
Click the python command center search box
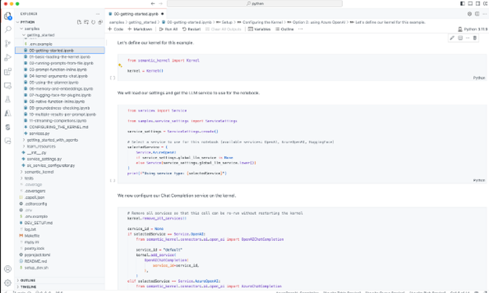pyautogui.click(x=255, y=3)
